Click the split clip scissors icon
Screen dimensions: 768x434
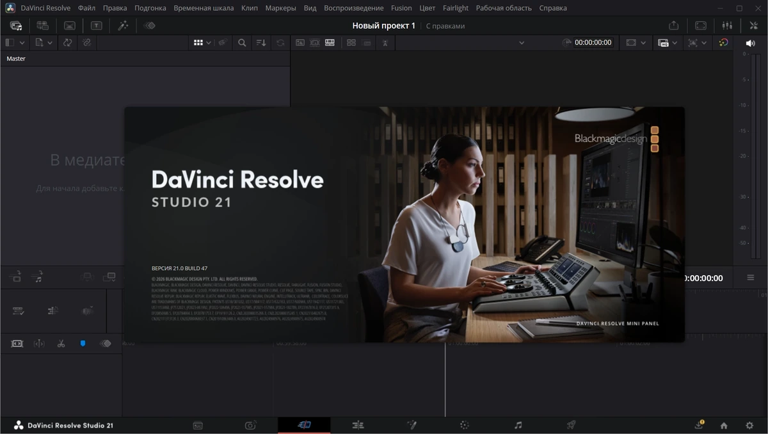[61, 344]
